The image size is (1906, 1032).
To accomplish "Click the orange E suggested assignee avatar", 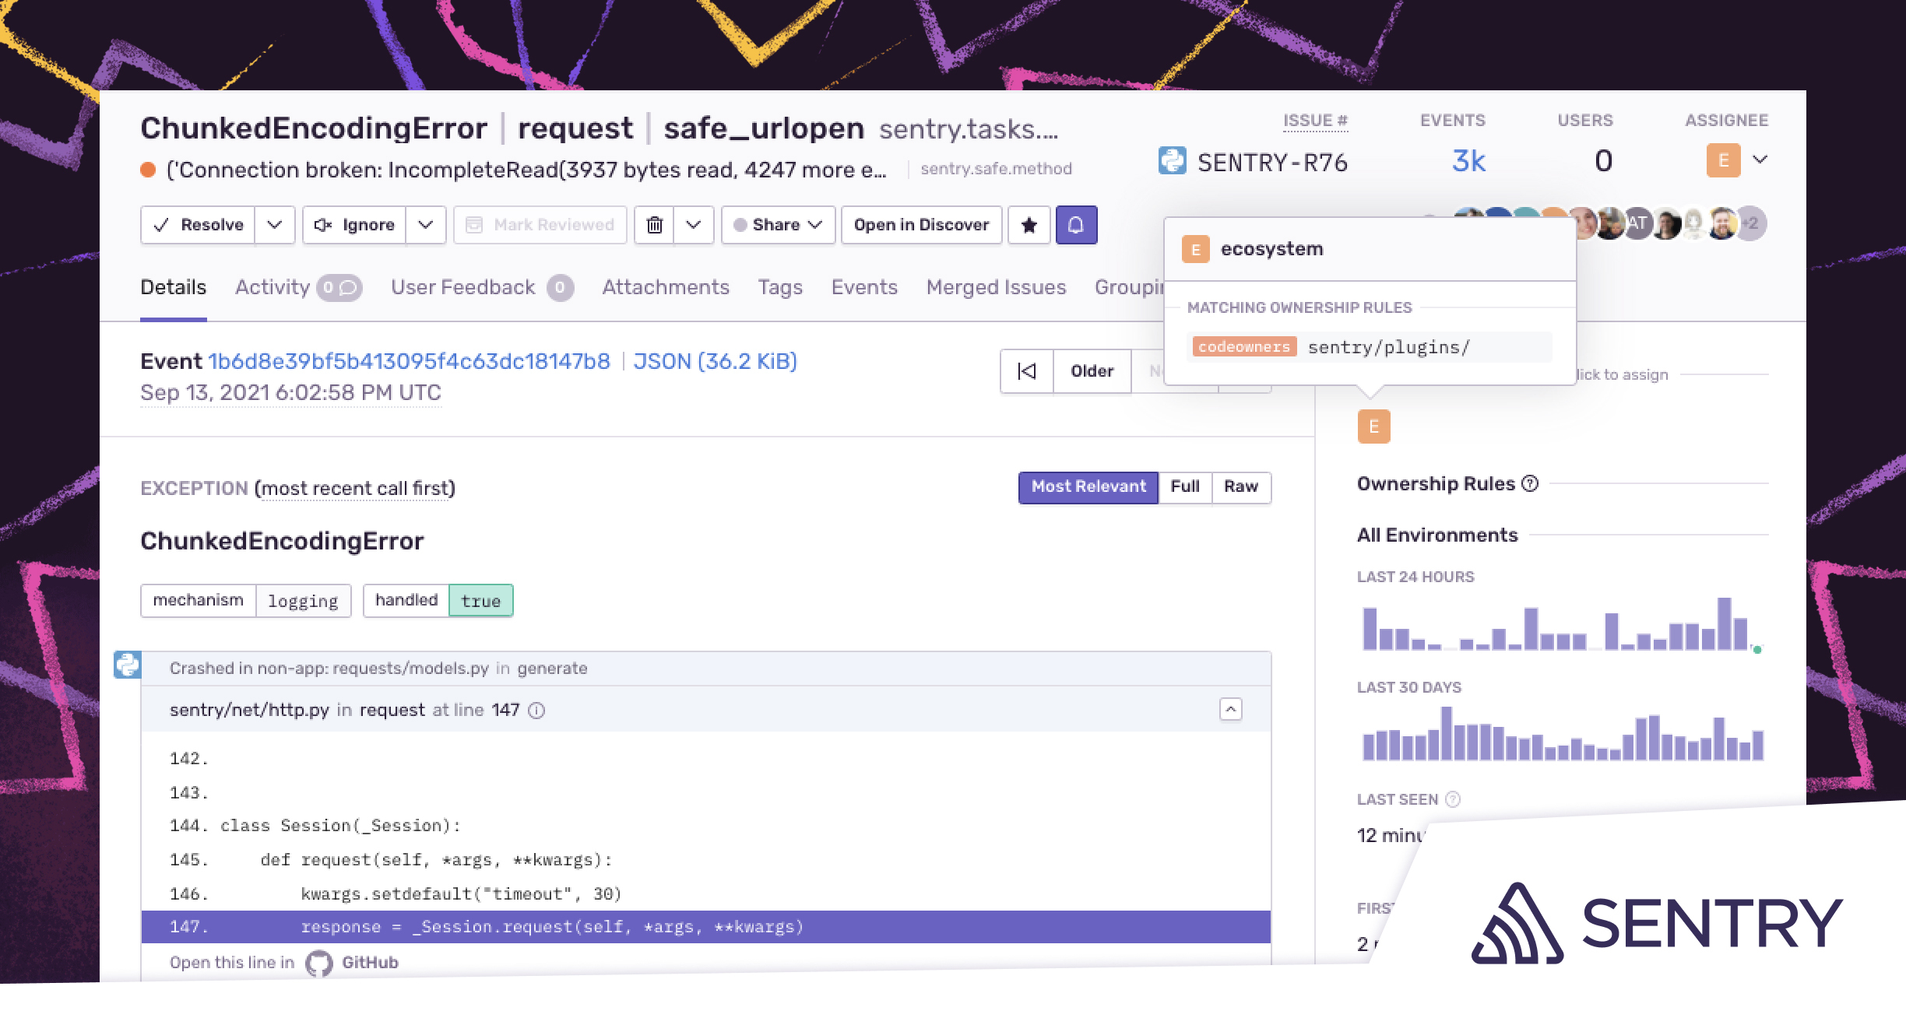I will click(x=1373, y=426).
